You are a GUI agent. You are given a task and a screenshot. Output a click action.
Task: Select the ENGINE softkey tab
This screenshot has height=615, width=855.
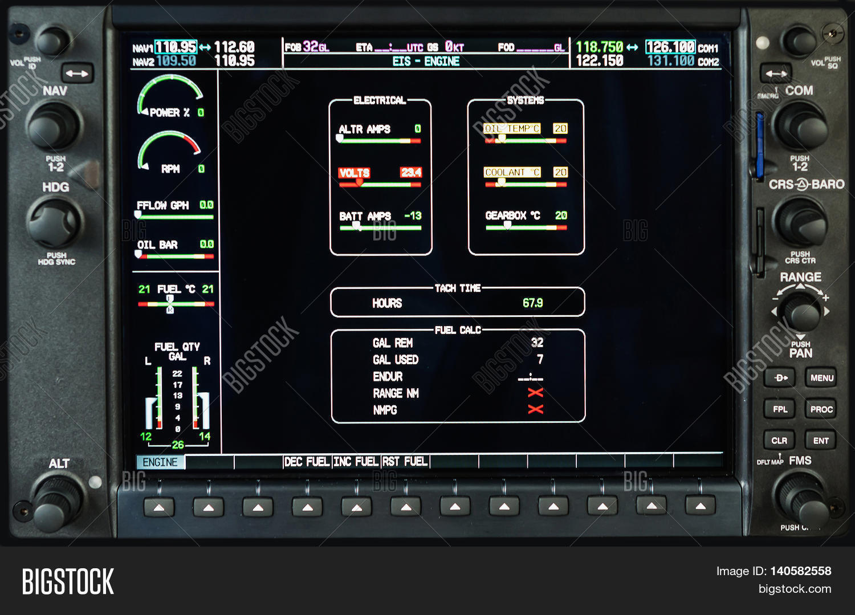[x=161, y=462]
